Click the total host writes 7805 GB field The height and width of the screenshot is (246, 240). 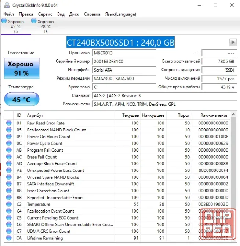(219, 61)
